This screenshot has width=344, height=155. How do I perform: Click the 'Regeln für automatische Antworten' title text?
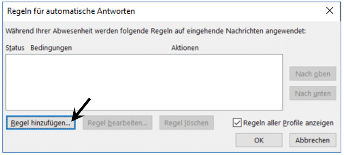[71, 11]
